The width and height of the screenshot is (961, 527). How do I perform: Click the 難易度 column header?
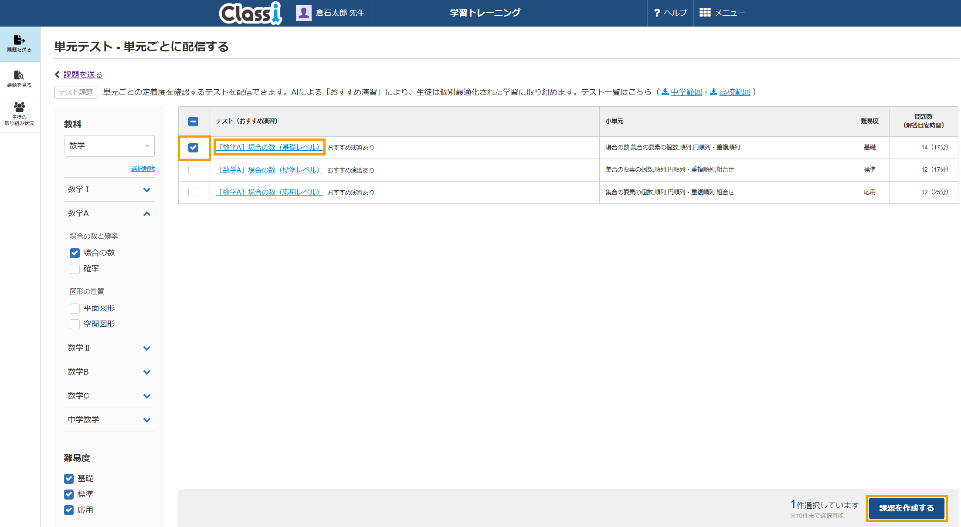coord(869,121)
